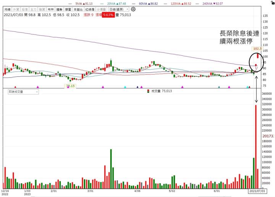Open the chart settings gear icon
The image size is (275, 197).
(133, 9)
